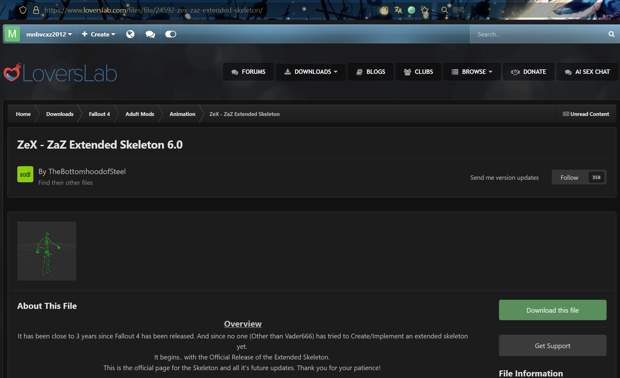Open the globe notifications icon
Viewport: 620px width, 378px height.
(x=130, y=34)
